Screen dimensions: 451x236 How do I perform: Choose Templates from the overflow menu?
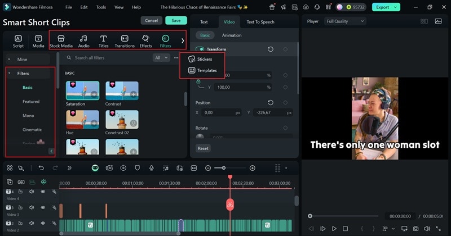click(x=202, y=70)
